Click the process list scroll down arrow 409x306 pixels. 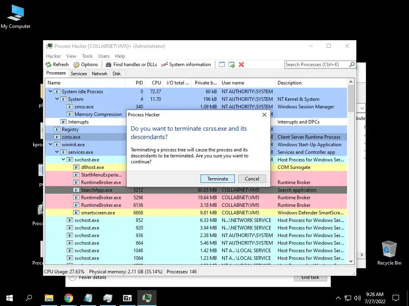point(351,261)
